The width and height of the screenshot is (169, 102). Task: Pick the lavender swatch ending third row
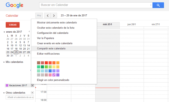58,71
